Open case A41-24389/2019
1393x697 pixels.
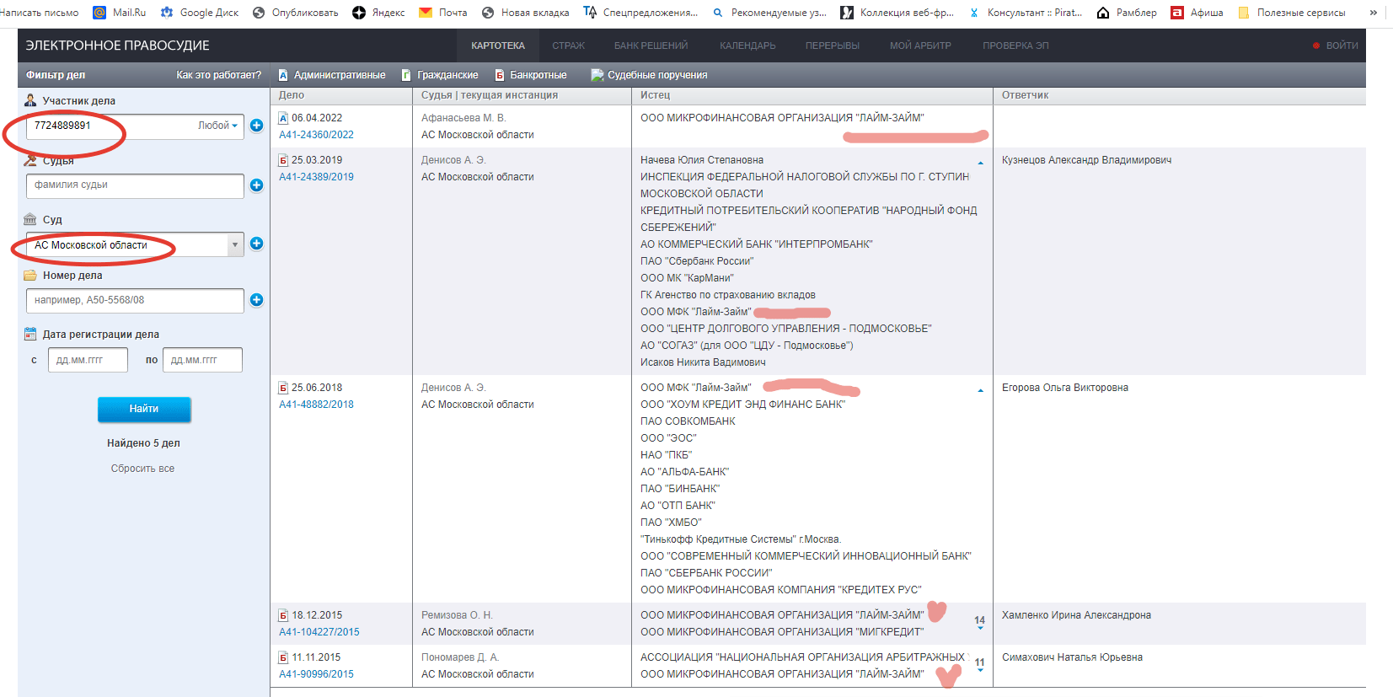(x=316, y=177)
